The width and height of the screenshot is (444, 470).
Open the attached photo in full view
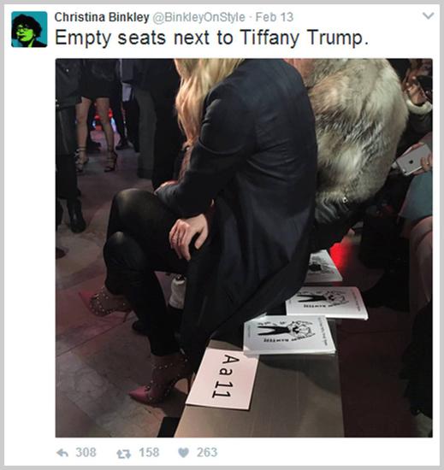click(244, 248)
